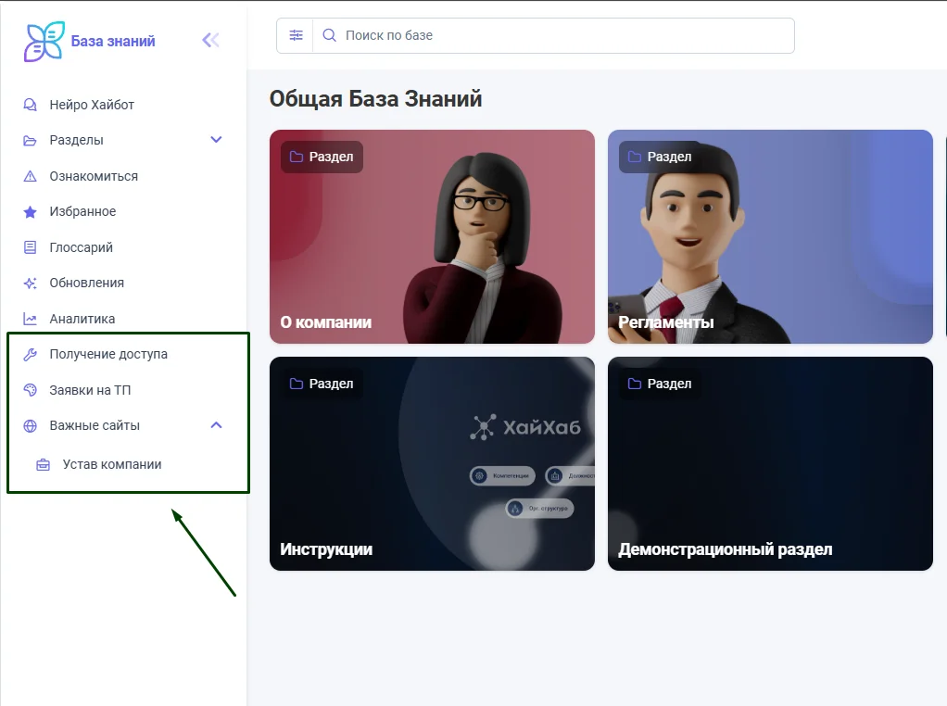Click the Ознакомиться warning triangle icon
Image resolution: width=947 pixels, height=706 pixels.
pyautogui.click(x=31, y=176)
